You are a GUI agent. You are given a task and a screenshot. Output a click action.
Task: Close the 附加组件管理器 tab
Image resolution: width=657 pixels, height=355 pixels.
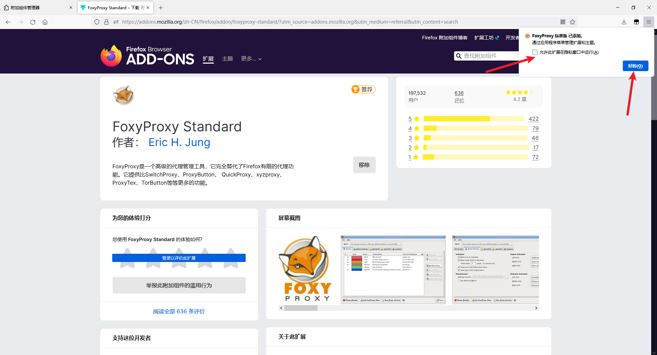point(71,8)
